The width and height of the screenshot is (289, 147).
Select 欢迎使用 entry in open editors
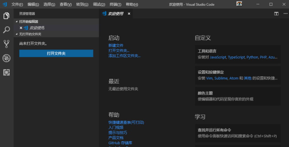coord(56,28)
